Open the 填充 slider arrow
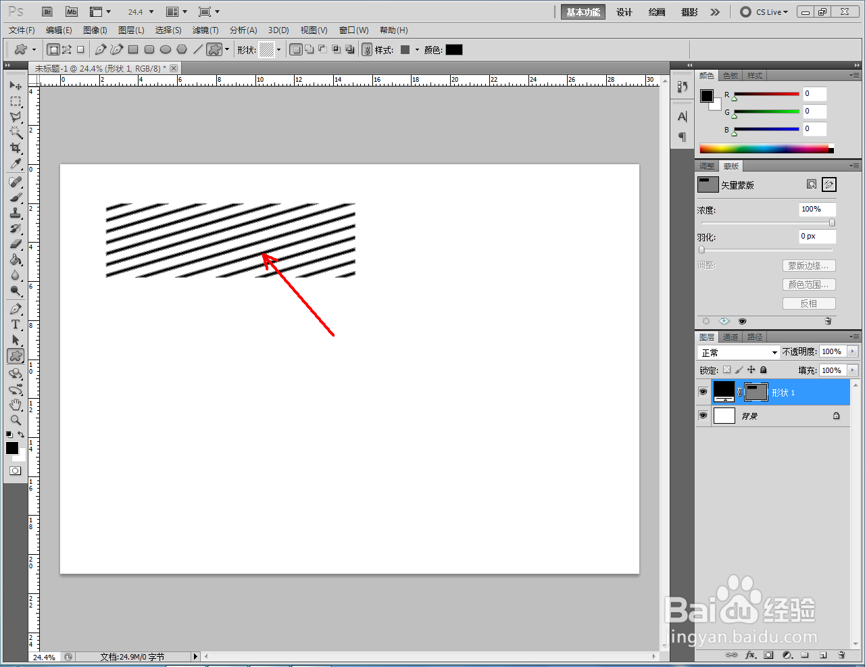The width and height of the screenshot is (865, 667). tap(852, 370)
